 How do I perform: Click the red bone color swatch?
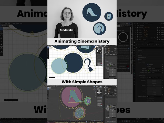(x=128, y=66)
